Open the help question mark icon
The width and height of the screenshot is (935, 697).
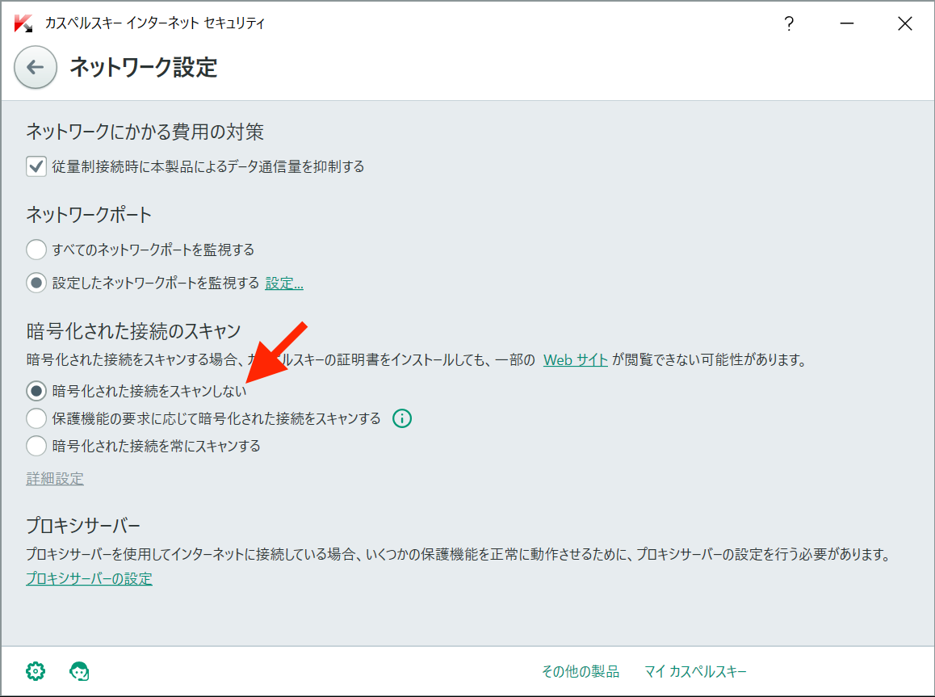(x=789, y=23)
